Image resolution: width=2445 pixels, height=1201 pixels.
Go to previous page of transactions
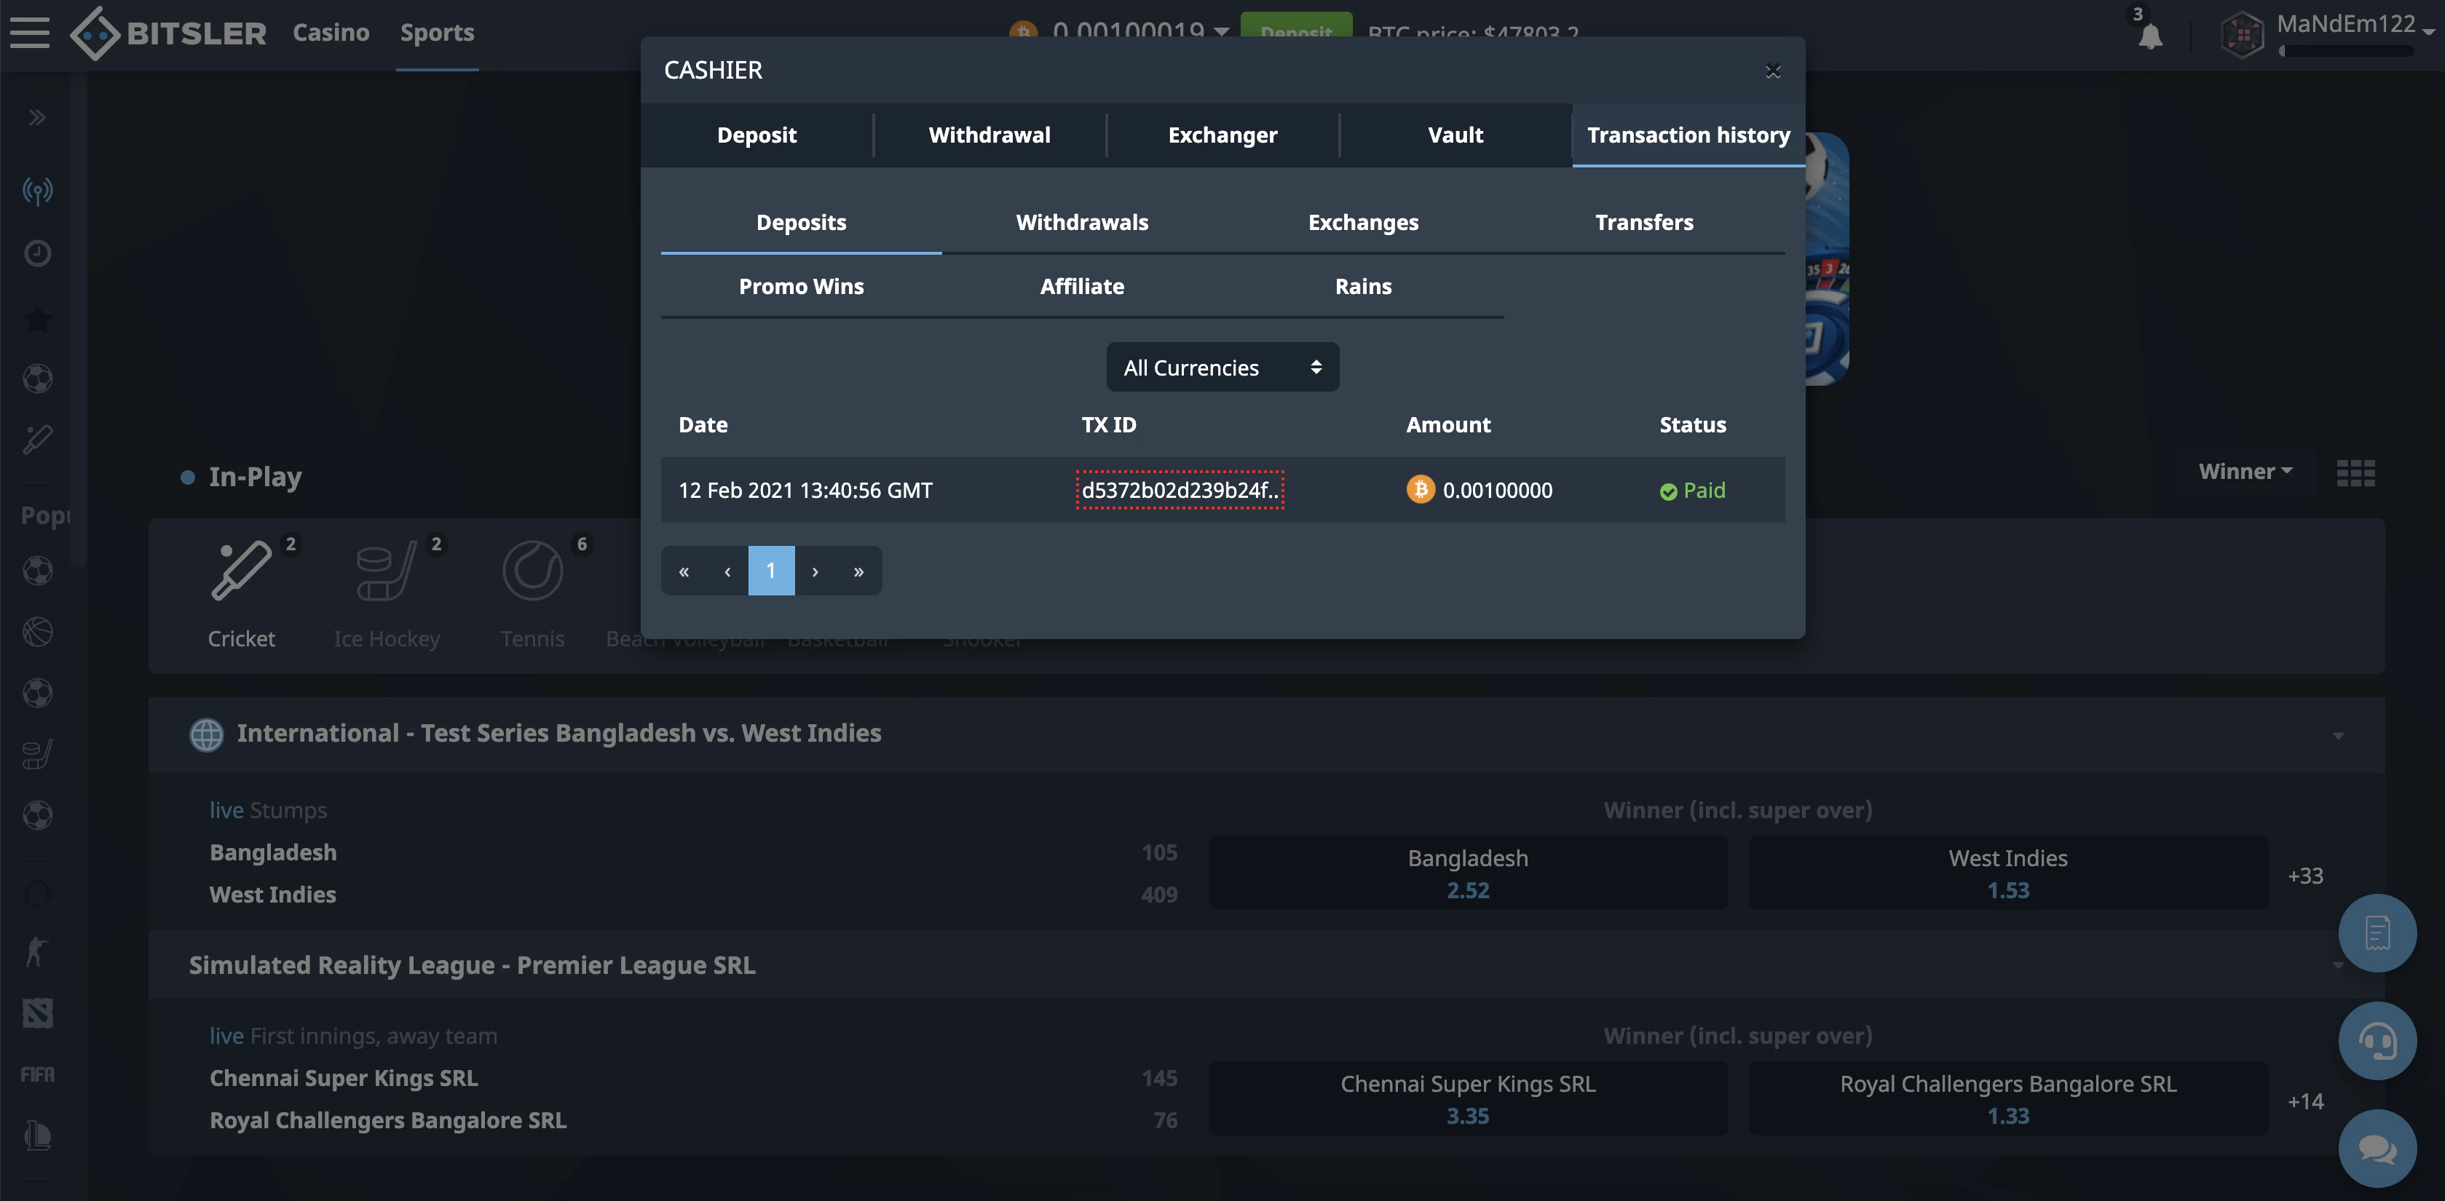[x=727, y=571]
